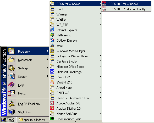The height and width of the screenshot is (123, 154).
Task: Expand the Documents submenu arrow
Action: tap(48, 59)
